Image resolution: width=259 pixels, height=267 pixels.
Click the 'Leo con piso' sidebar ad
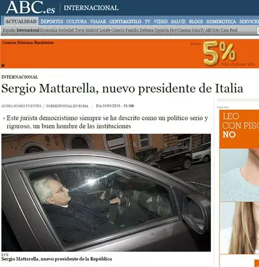[x=239, y=181]
